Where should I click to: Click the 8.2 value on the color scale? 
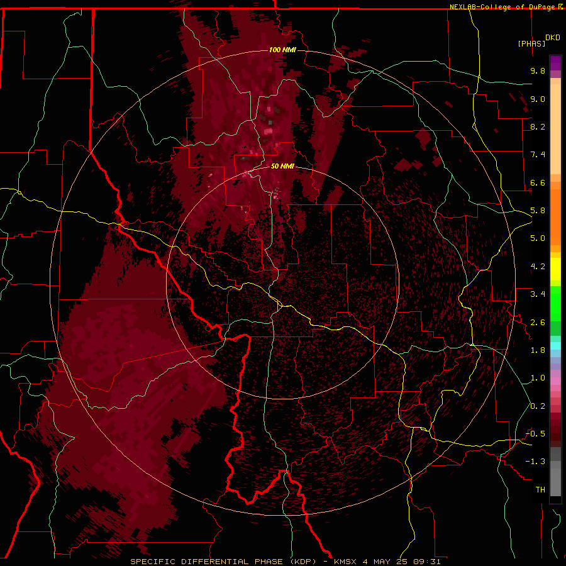538,126
